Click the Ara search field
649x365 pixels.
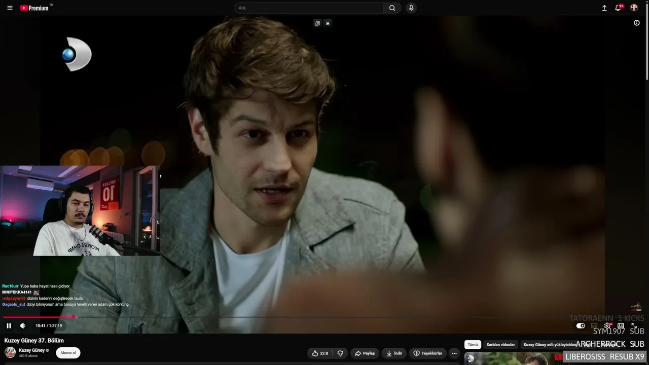tap(309, 8)
